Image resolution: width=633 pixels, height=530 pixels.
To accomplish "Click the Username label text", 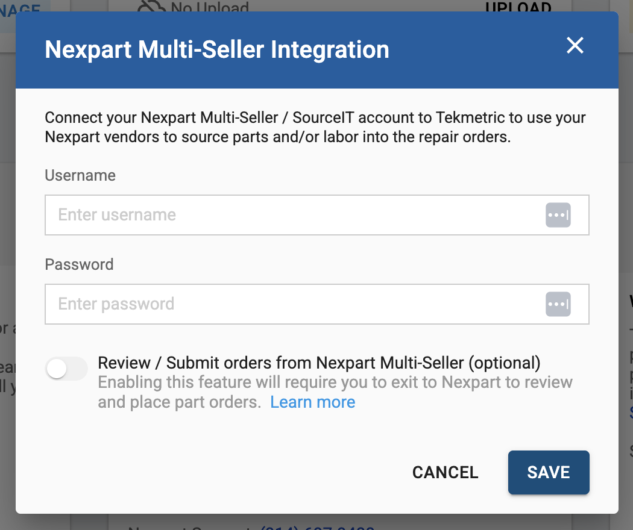I will pyautogui.click(x=80, y=175).
